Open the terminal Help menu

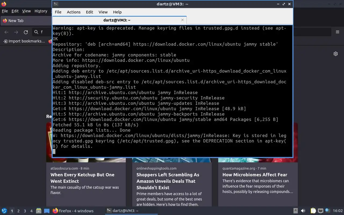click(117, 12)
